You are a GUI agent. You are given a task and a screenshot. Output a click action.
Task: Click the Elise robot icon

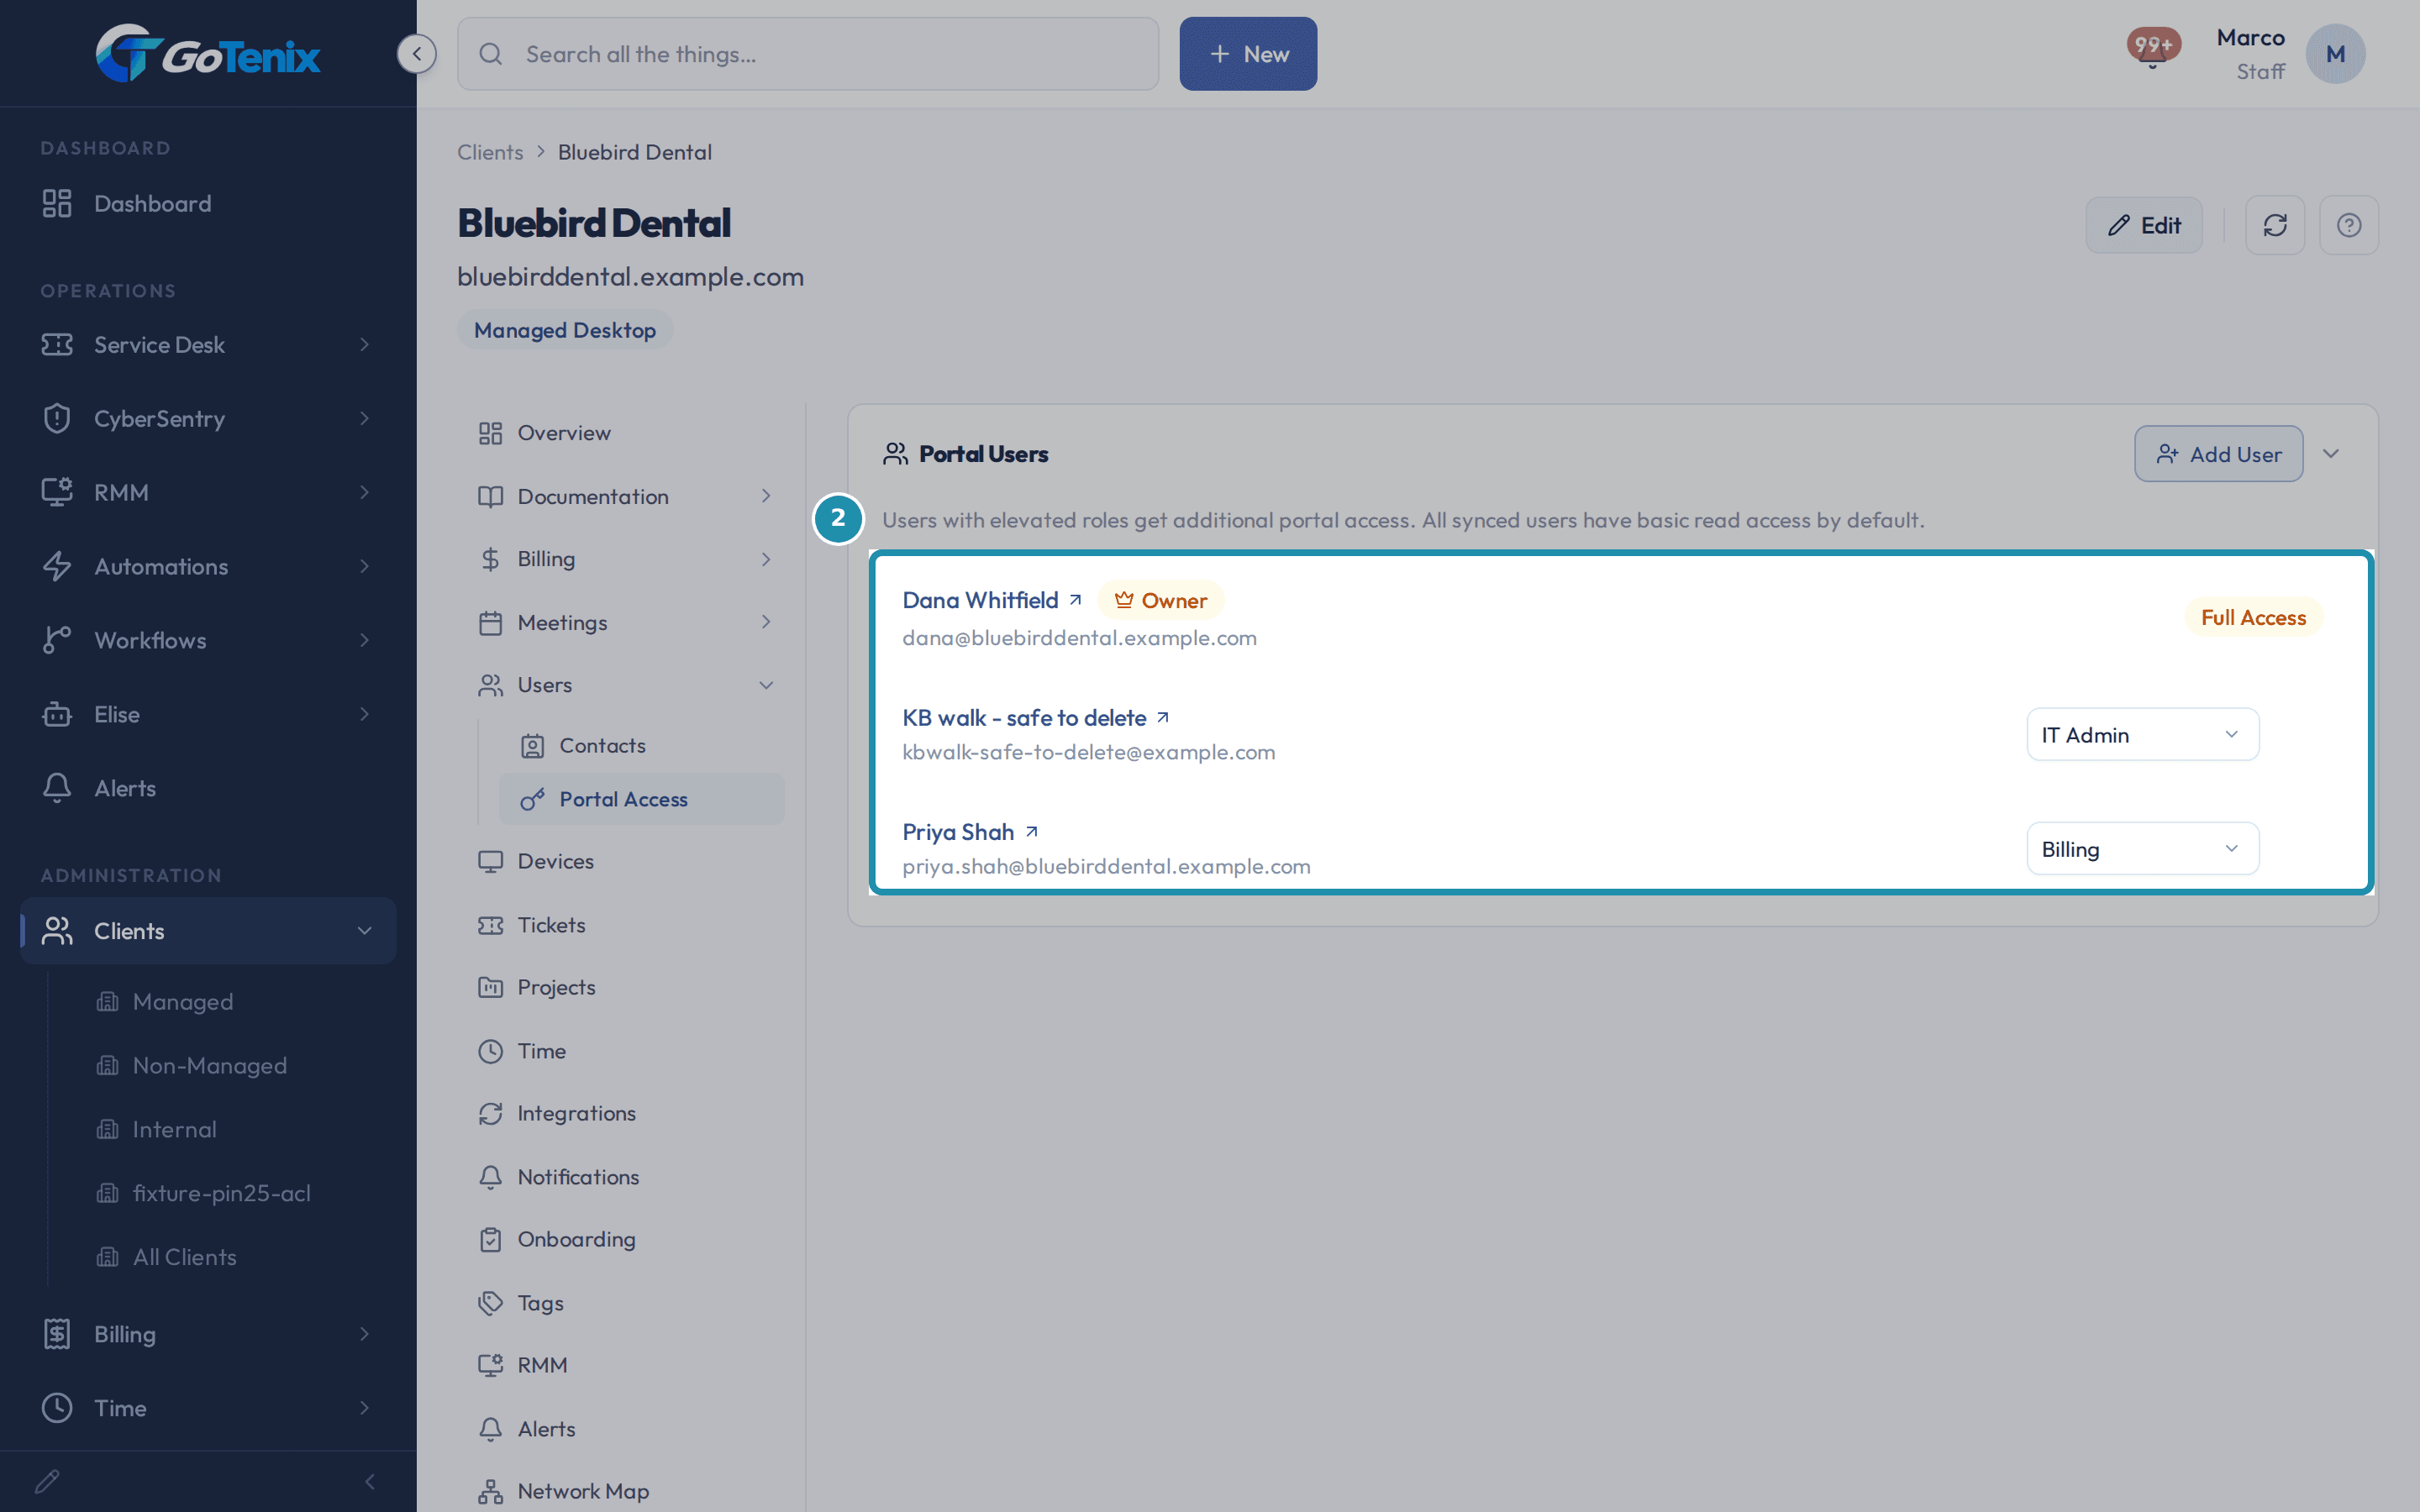(57, 714)
